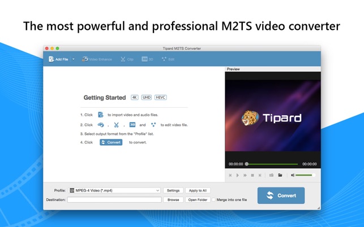364x227 pixels.
Task: Expand the Add File dropdown arrow
Action: pyautogui.click(x=74, y=59)
